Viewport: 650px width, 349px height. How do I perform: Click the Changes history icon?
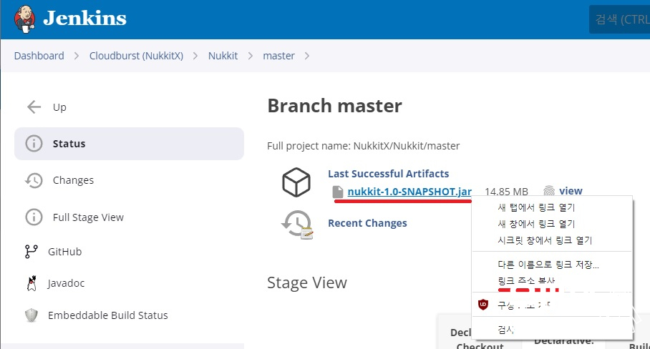tap(34, 180)
